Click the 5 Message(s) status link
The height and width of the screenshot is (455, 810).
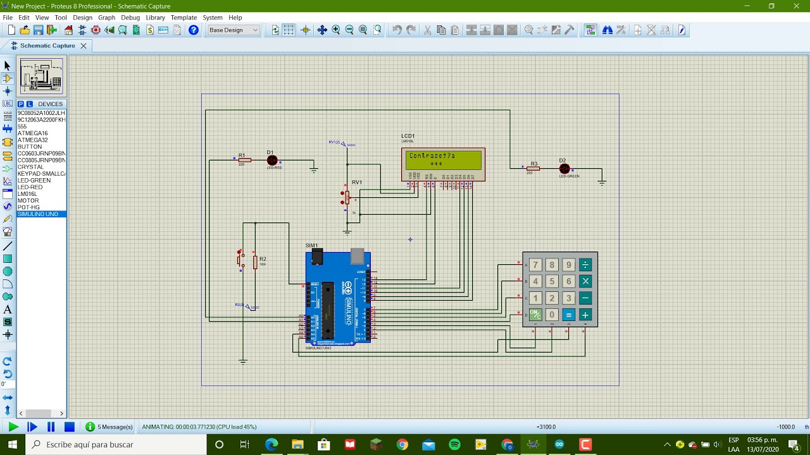[x=115, y=427]
